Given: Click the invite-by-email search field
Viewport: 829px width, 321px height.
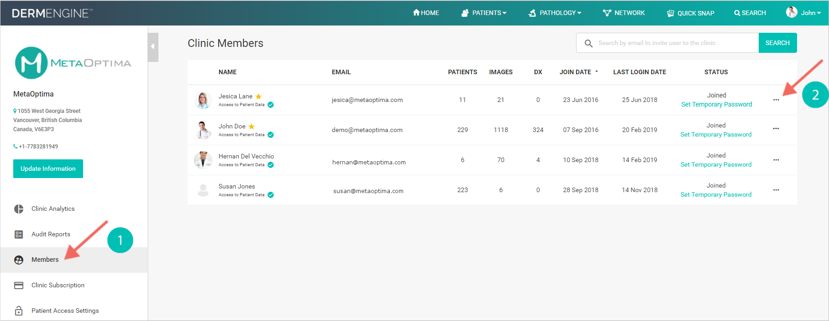Looking at the screenshot, I should coord(667,43).
